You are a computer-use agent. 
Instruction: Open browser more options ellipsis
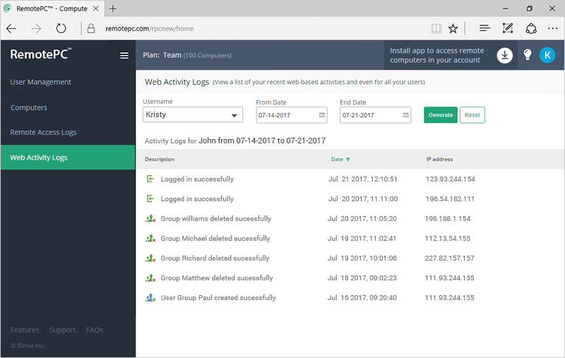click(x=552, y=28)
